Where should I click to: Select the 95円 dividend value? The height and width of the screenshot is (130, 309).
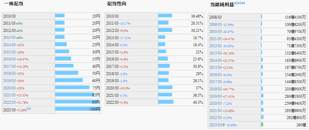[96, 102]
